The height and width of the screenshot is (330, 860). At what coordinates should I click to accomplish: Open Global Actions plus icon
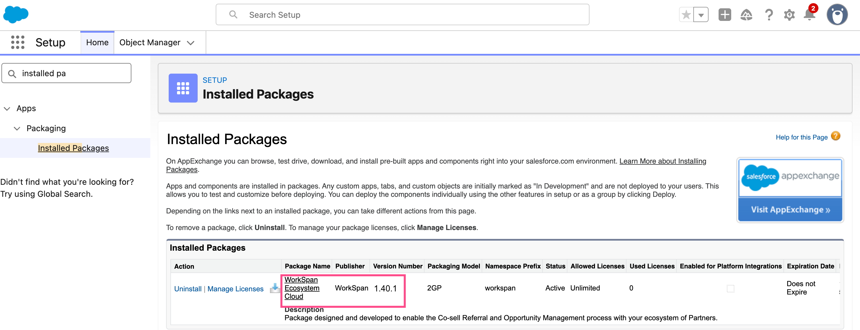click(x=724, y=15)
